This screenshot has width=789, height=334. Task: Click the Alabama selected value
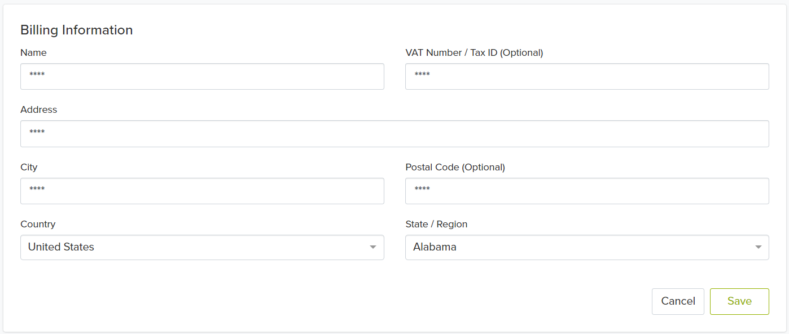(435, 247)
